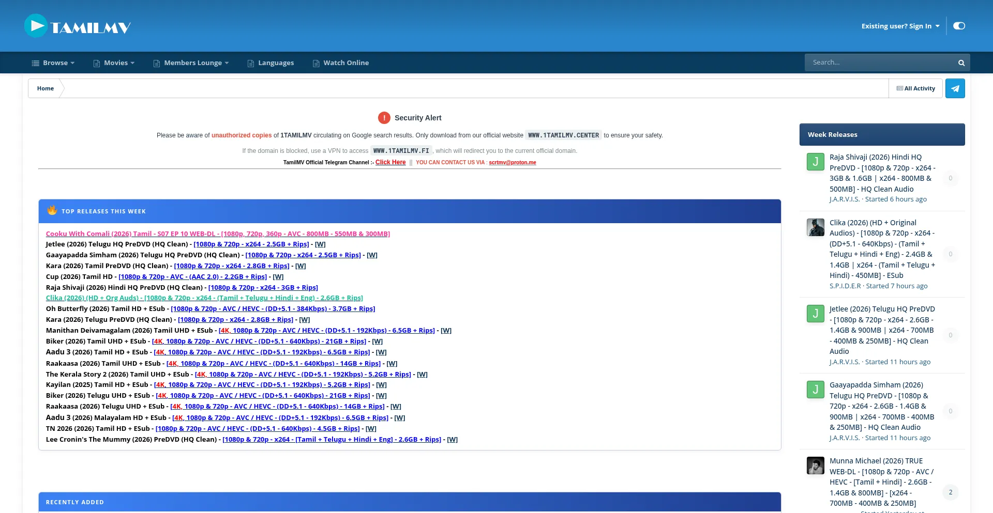Screen dimensions: 993x513
Task: Open Cup Tamil HD 2.2GB link
Action: tap(193, 277)
